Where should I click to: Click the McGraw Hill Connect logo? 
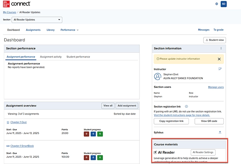(17, 4)
